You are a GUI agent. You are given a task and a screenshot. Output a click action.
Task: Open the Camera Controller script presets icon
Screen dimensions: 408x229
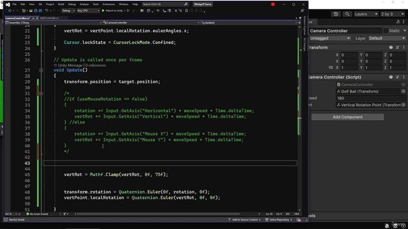397,77
